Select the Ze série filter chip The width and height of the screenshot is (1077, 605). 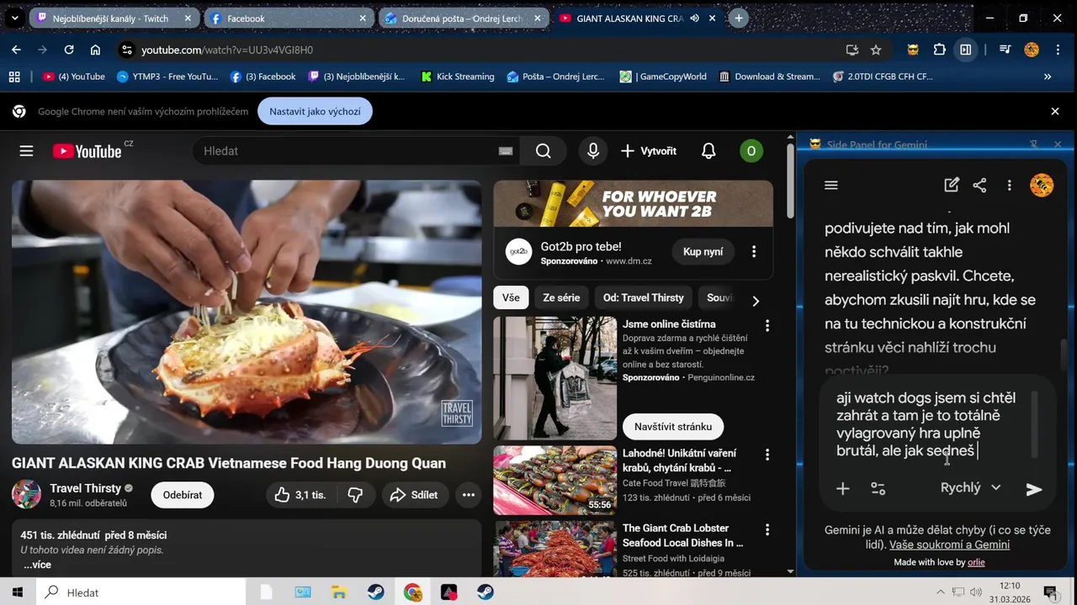click(561, 297)
